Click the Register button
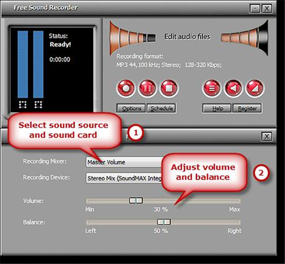Image resolution: width=285 pixels, height=264 pixels. [x=247, y=108]
